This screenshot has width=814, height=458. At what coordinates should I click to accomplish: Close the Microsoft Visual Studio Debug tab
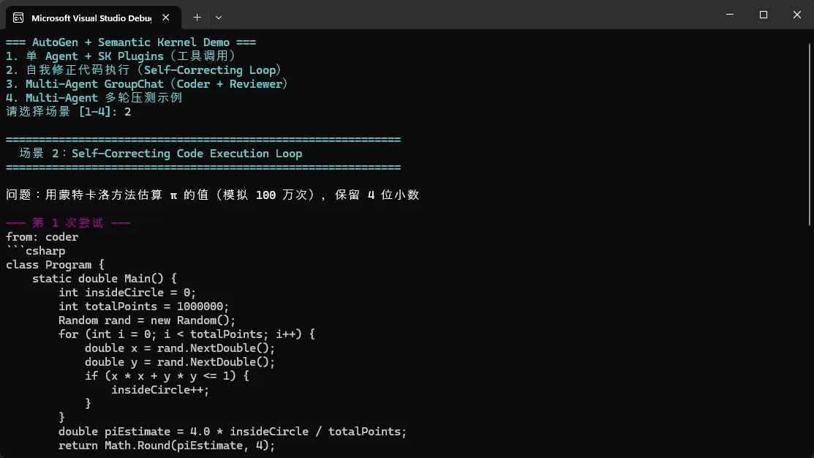coord(168,18)
